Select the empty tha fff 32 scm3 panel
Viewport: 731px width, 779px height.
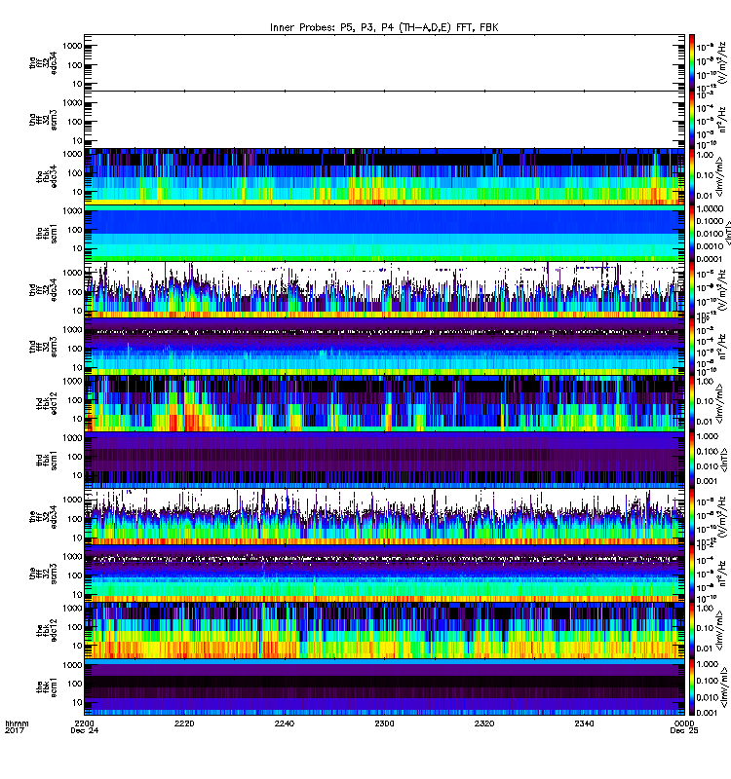(384, 119)
